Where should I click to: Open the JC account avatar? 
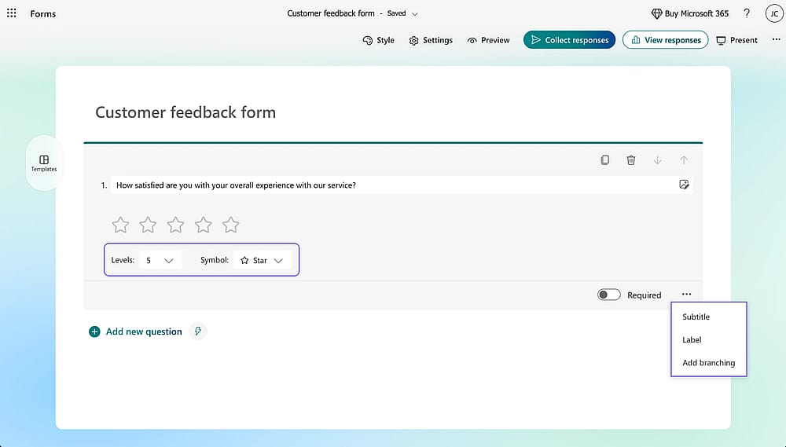[774, 13]
